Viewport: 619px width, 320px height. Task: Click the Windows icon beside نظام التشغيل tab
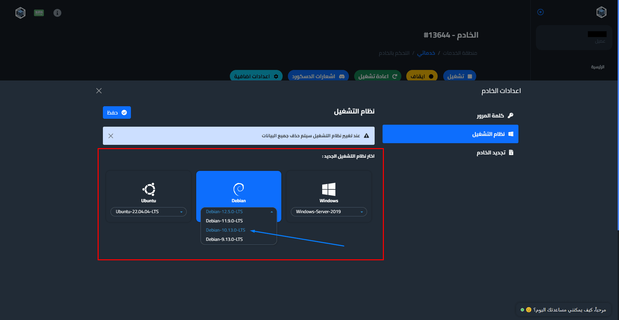click(511, 134)
